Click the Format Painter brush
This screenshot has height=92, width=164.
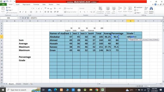pyautogui.click(x=12, y=13)
